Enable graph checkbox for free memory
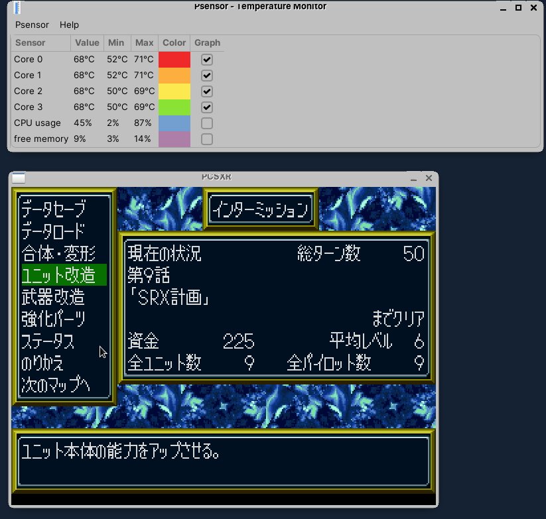The width and height of the screenshot is (546, 519). point(207,139)
